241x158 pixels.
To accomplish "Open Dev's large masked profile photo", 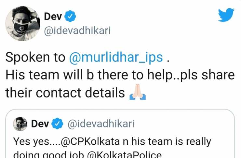I will (x=23, y=23).
